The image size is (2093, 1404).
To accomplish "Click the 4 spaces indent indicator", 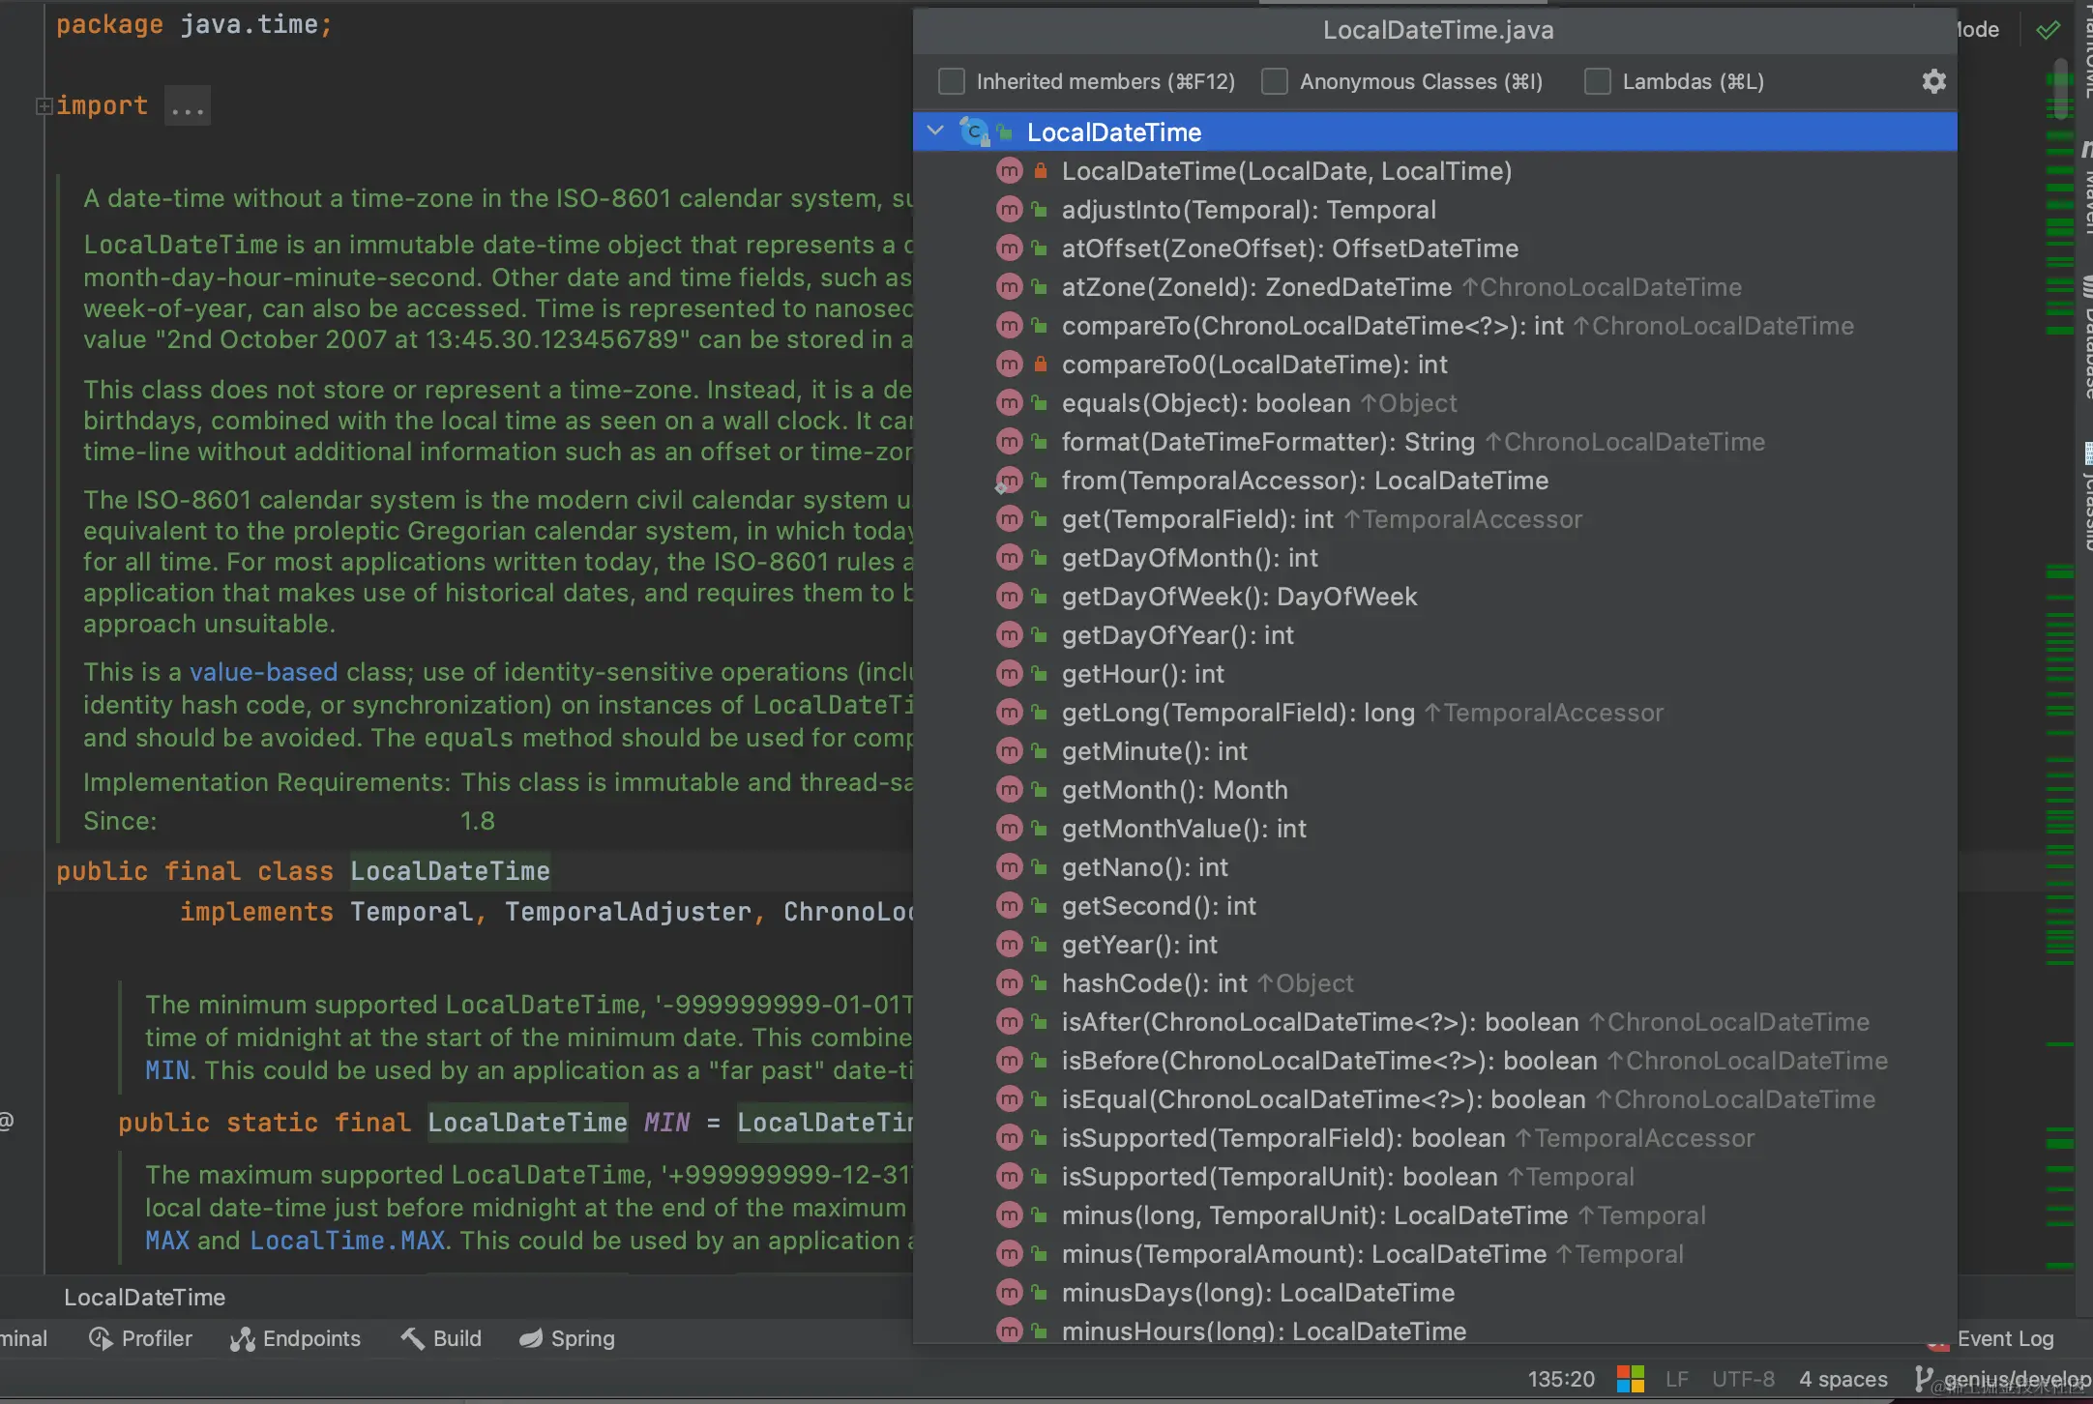I will click(x=1842, y=1378).
